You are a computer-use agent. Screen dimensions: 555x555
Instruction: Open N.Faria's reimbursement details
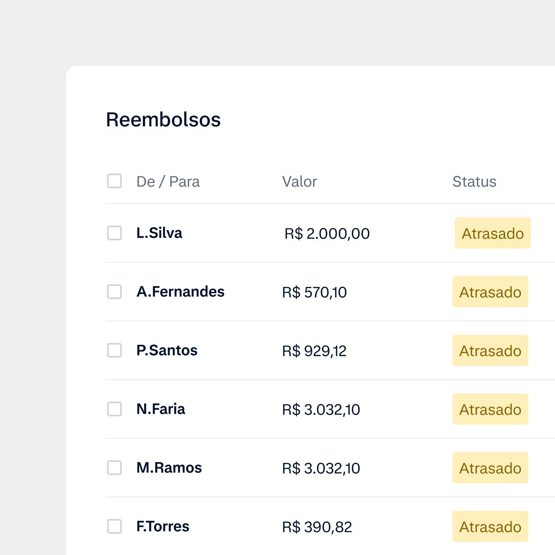[161, 409]
